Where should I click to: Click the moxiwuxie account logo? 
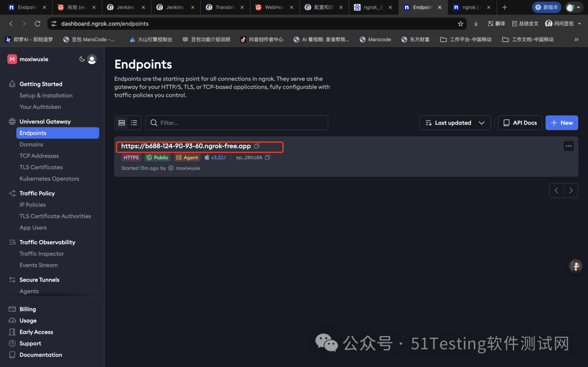pos(12,59)
